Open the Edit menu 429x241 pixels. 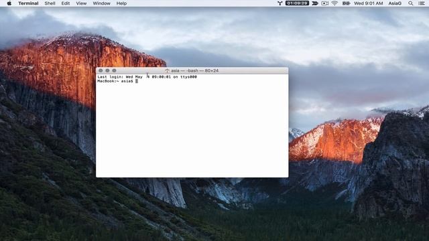(66, 3)
